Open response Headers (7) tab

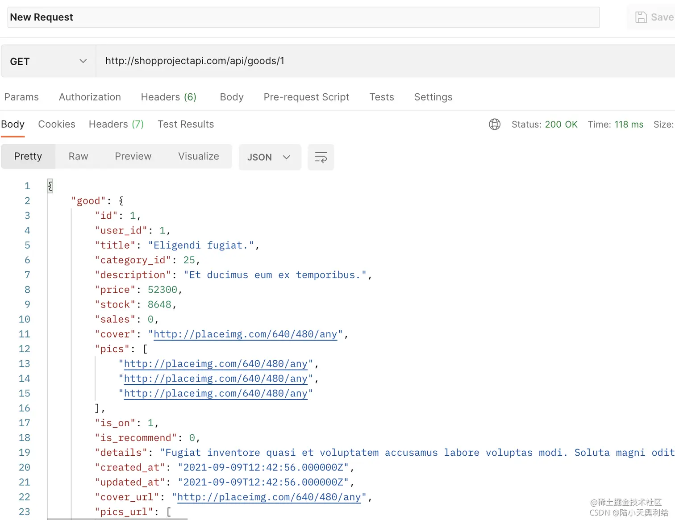[116, 124]
